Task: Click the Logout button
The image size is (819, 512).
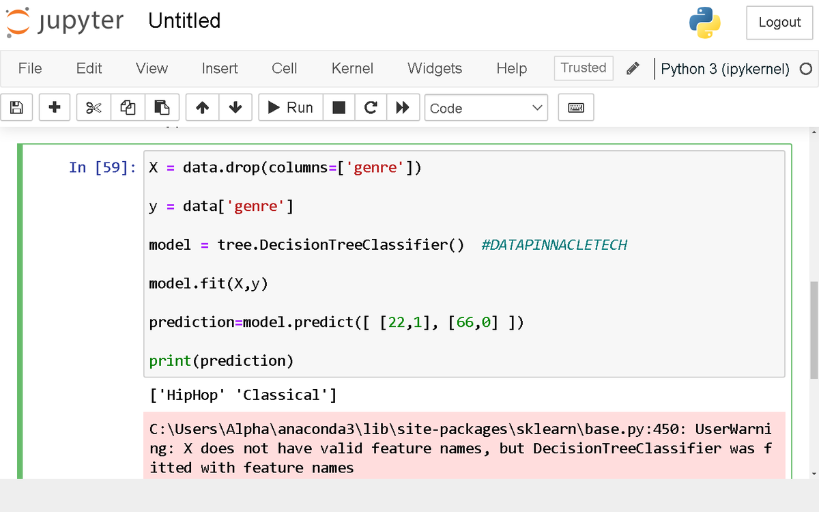Action: pos(779,23)
